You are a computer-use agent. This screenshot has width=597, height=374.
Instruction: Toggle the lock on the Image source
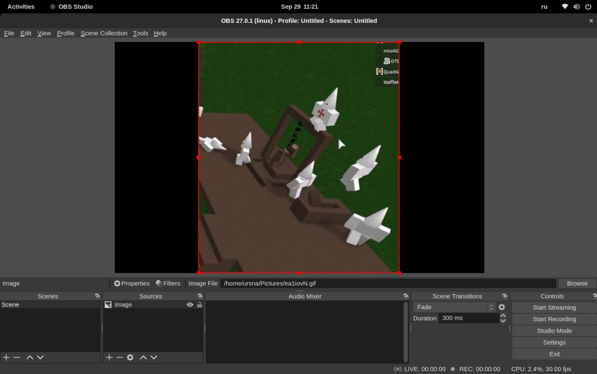[x=200, y=305]
